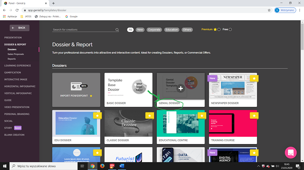Click the plus icon on Genial Dossier

point(181,89)
